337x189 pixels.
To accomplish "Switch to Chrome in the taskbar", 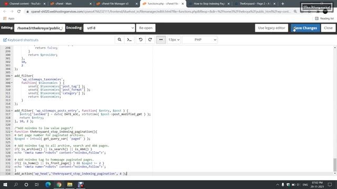I will pyautogui.click(x=59, y=184).
